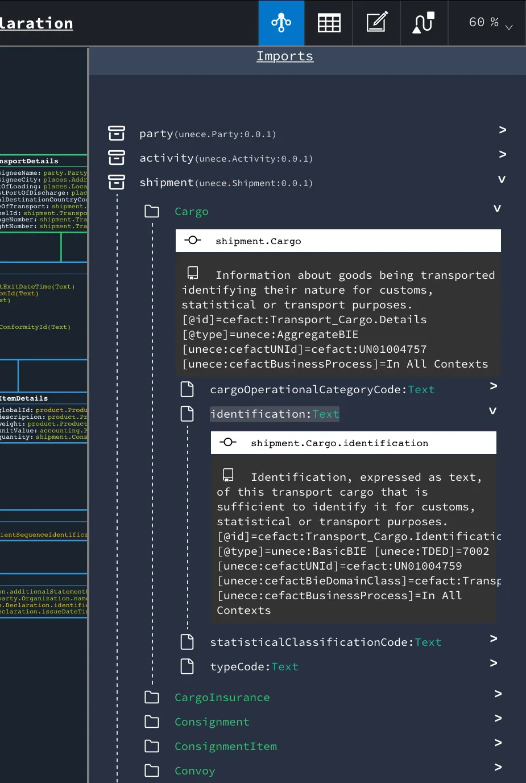Click the Convoy folder icon
This screenshot has width=526, height=783.
tap(152, 770)
